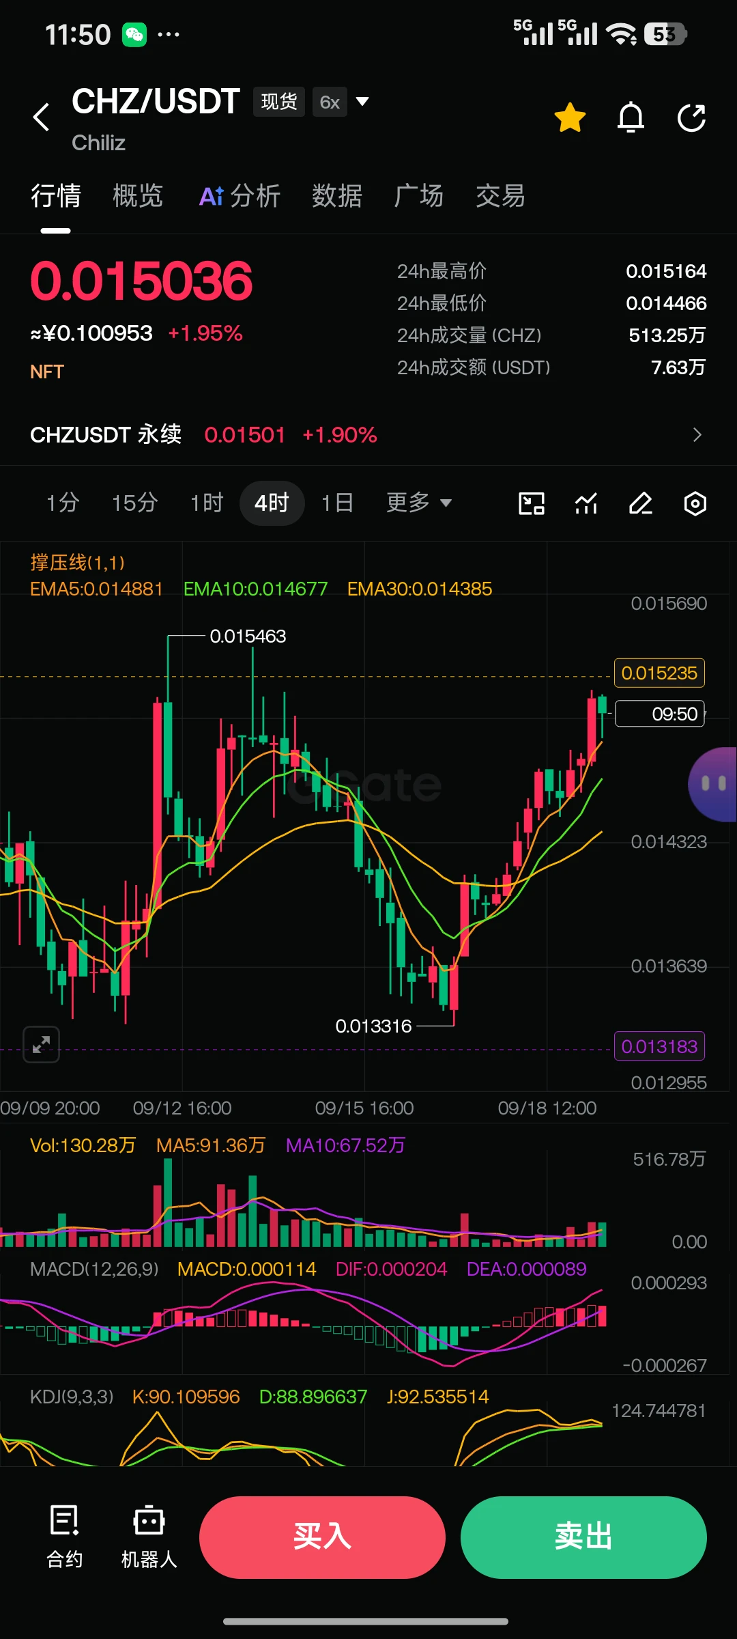Tap the purple floating assistant bubble
This screenshot has width=737, height=1639.
pyautogui.click(x=713, y=784)
